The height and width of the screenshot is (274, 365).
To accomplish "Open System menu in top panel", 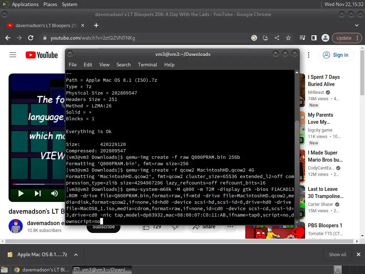I will (x=70, y=4).
